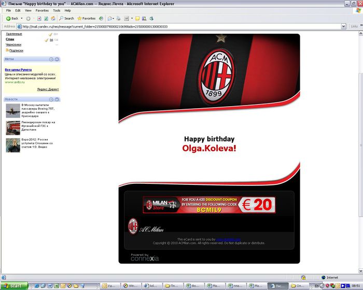Open the Яндекс Директ link
363x290 pixels.
pos(48,89)
